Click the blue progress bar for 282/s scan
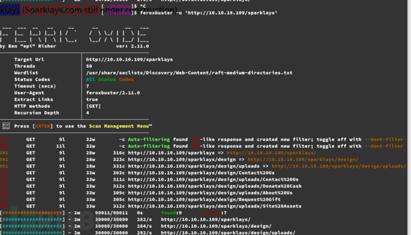 point(32,219)
